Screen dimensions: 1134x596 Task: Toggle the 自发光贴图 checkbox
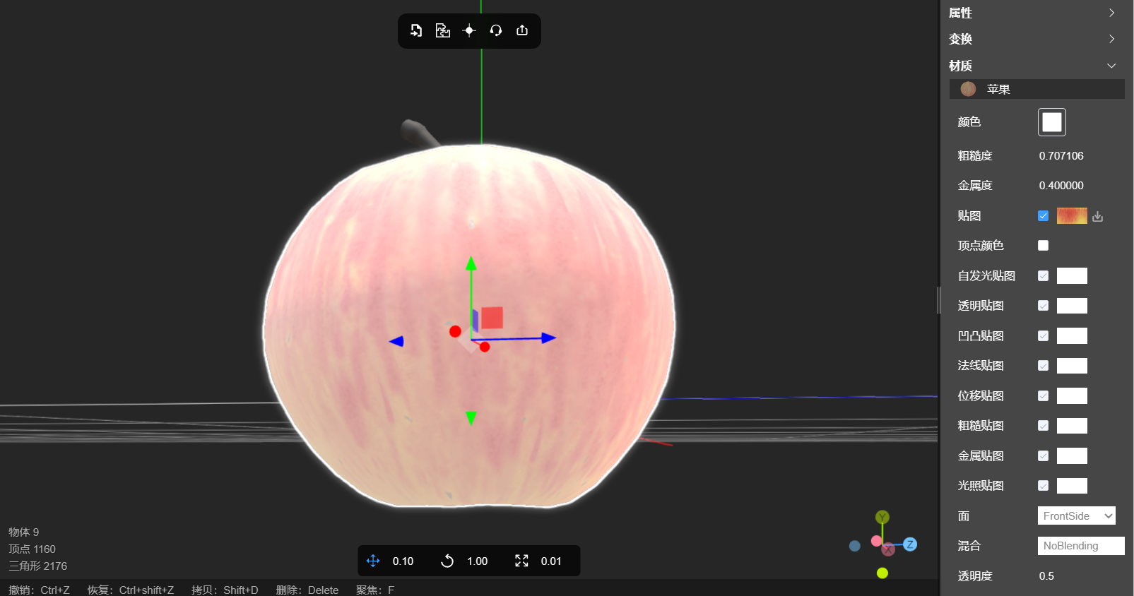1043,276
